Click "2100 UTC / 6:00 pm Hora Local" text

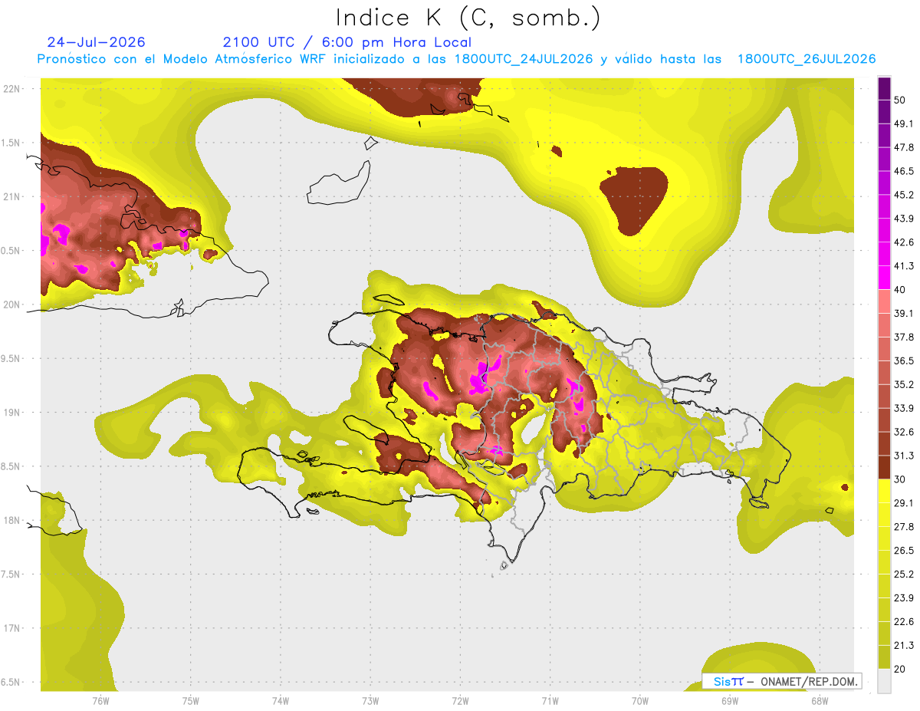(347, 42)
